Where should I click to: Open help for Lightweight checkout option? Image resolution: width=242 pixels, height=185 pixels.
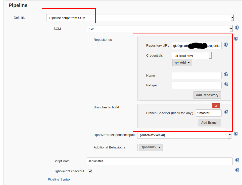point(237,170)
